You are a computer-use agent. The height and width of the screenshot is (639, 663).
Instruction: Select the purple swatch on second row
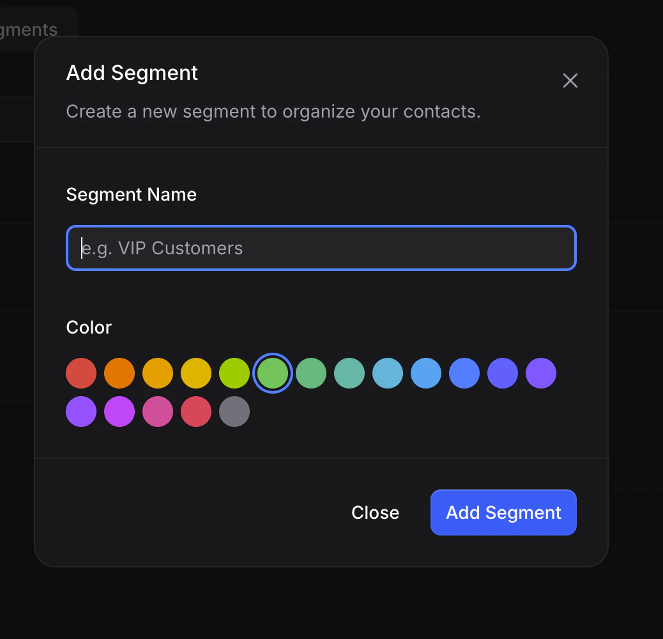[x=81, y=412]
